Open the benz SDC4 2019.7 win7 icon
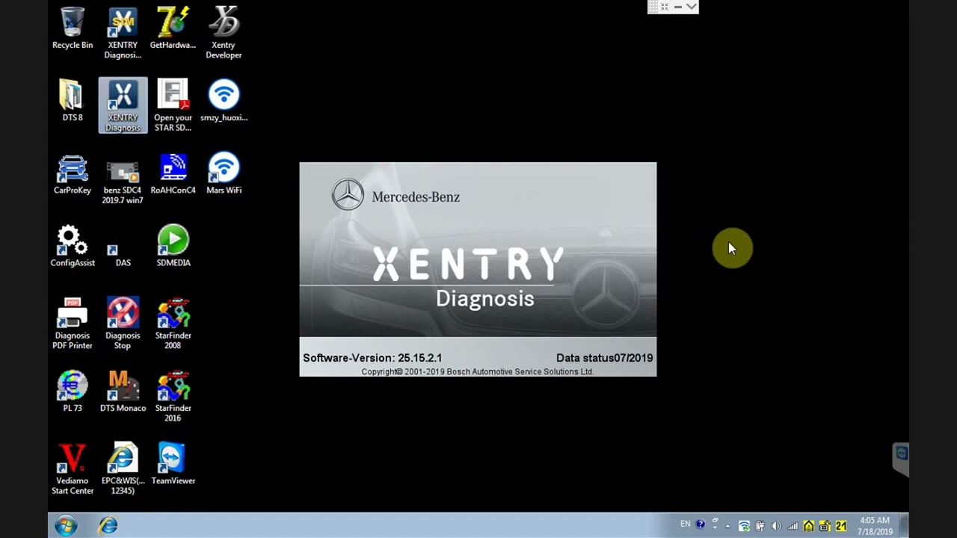This screenshot has height=538, width=957. [123, 180]
